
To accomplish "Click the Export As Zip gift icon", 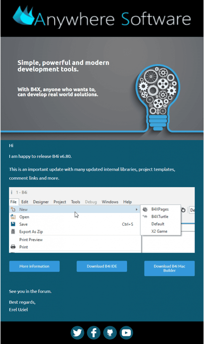I will coord(13,231).
